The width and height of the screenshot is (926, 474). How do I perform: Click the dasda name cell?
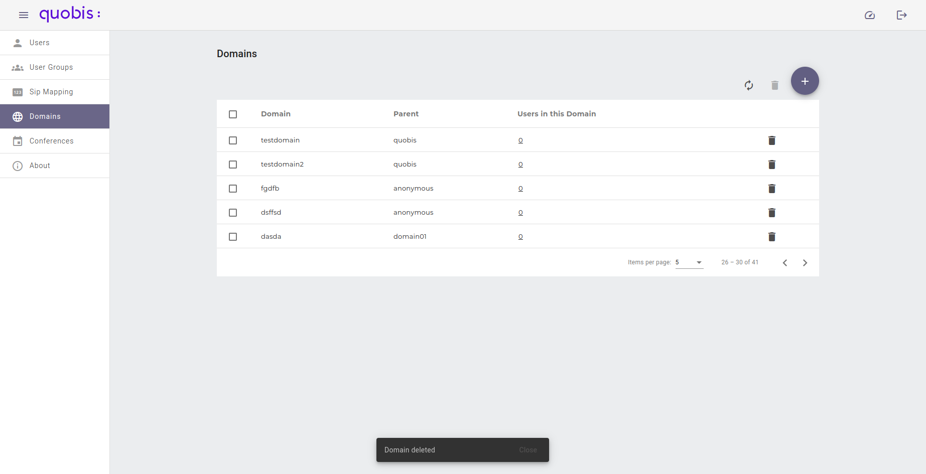[271, 236]
